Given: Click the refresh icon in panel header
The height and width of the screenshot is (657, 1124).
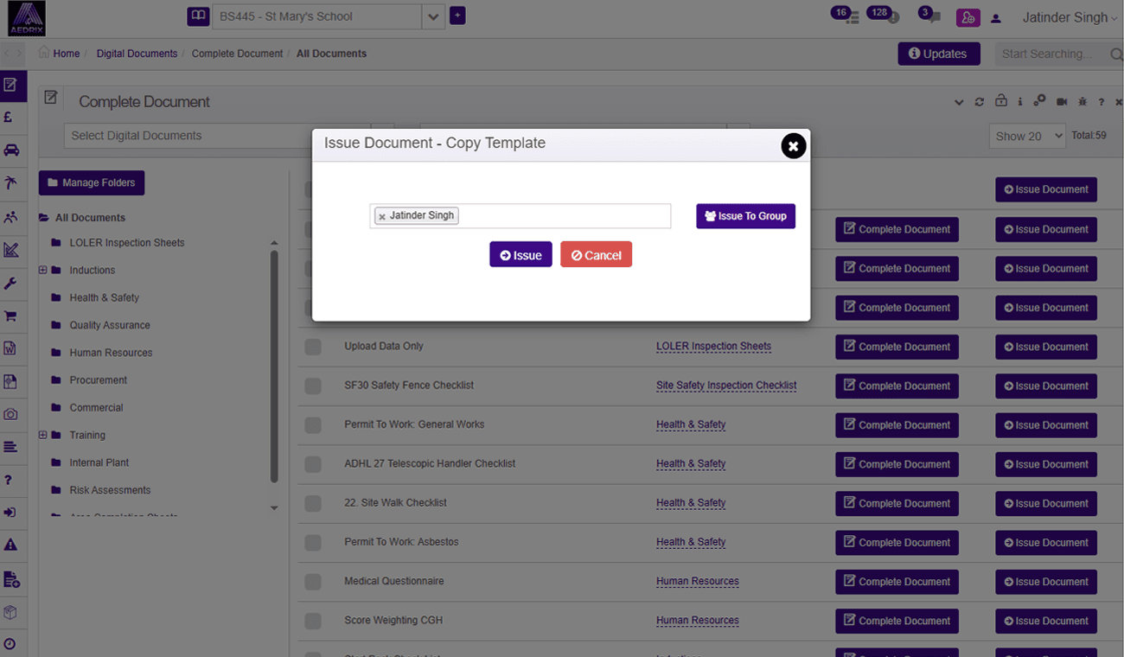Looking at the screenshot, I should (980, 102).
